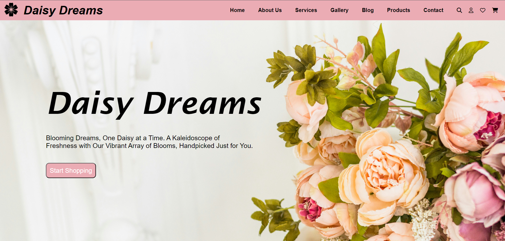Open the About Us page
This screenshot has width=505, height=241.
[270, 10]
